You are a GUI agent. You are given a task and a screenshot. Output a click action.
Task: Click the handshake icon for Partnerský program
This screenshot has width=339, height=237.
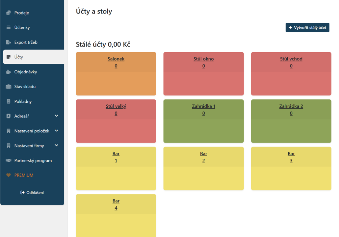pos(9,161)
